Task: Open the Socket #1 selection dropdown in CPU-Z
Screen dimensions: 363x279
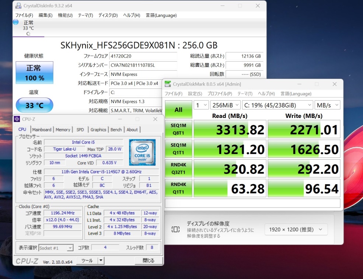Action: 56,248
